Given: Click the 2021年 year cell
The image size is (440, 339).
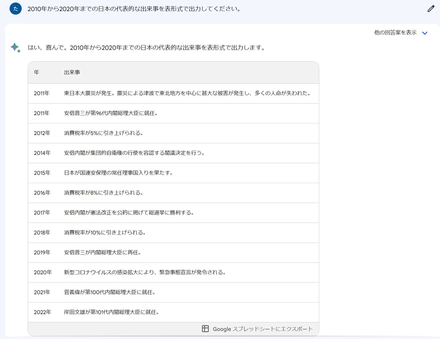Looking at the screenshot, I should 42,292.
